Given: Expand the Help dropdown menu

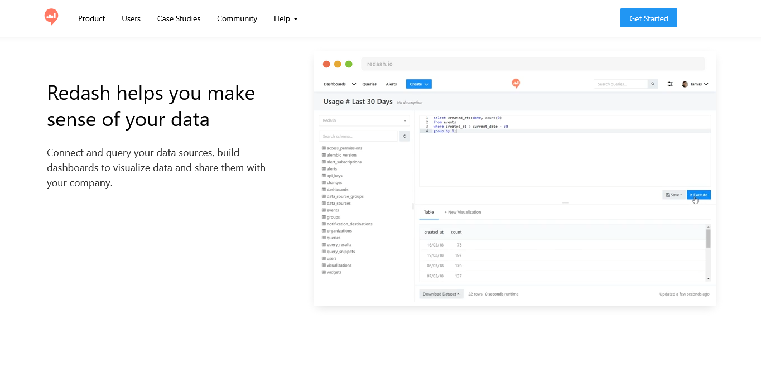Looking at the screenshot, I should click(286, 18).
